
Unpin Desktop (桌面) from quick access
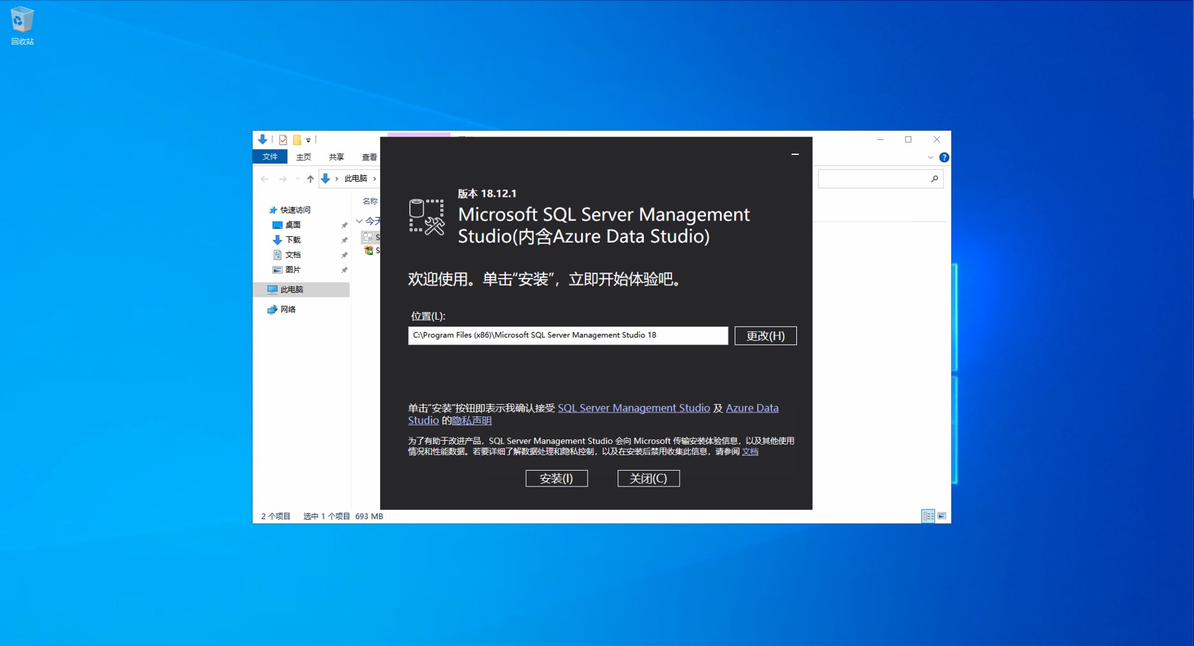point(344,225)
